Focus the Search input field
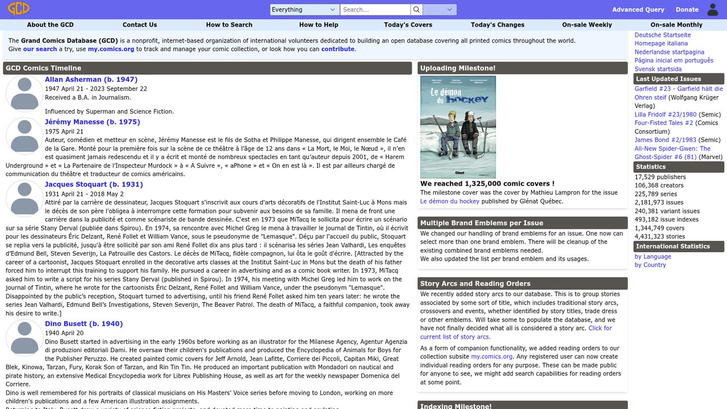This screenshot has width=727, height=409. (375, 10)
